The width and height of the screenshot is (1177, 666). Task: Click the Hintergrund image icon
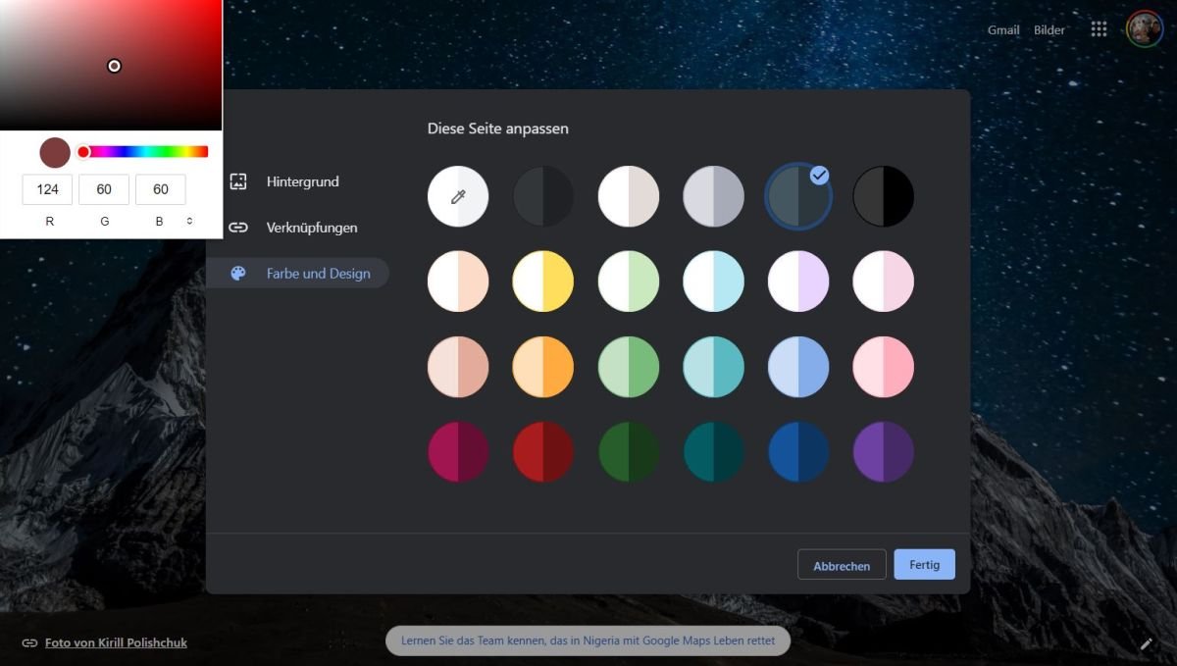[x=238, y=181]
